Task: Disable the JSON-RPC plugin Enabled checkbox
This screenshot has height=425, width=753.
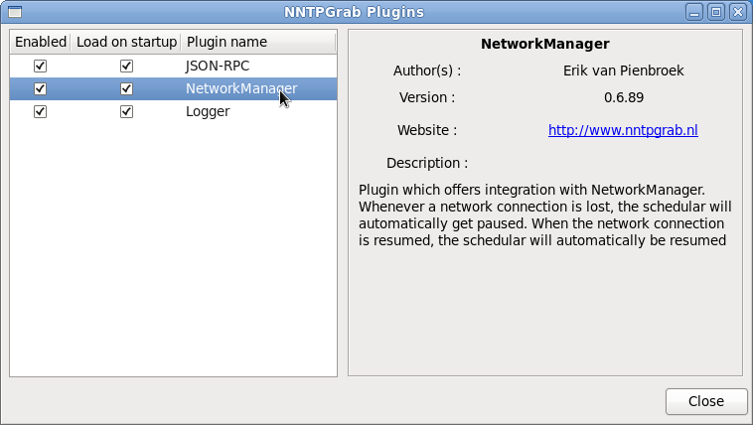Action: pos(40,66)
